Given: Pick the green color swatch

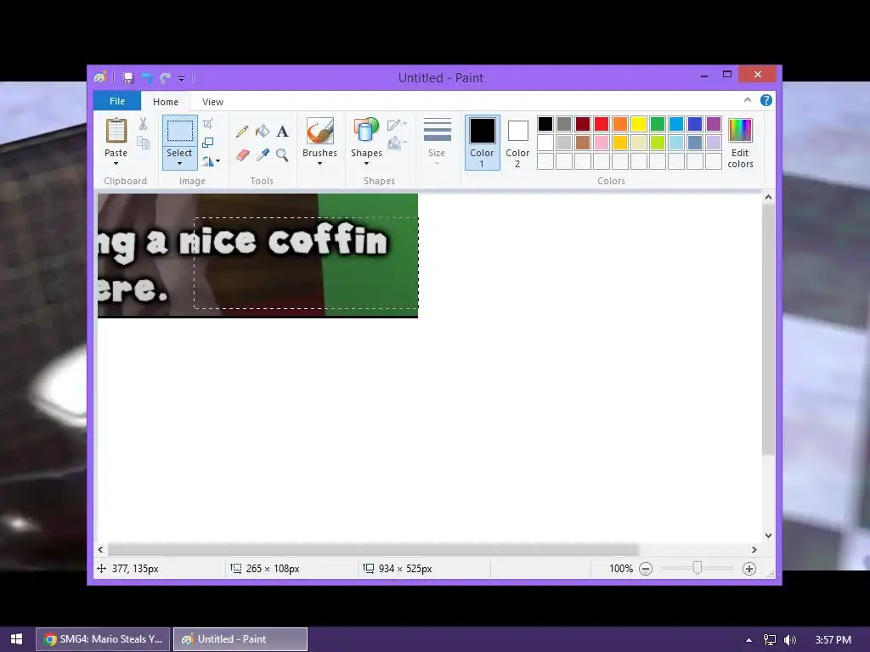Looking at the screenshot, I should [658, 124].
